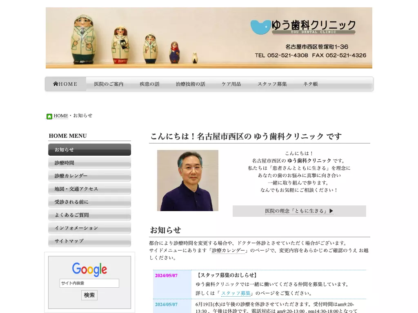Select よくあるご質問 in sidebar menu
Screen dimensions: 418x313
coord(89,215)
